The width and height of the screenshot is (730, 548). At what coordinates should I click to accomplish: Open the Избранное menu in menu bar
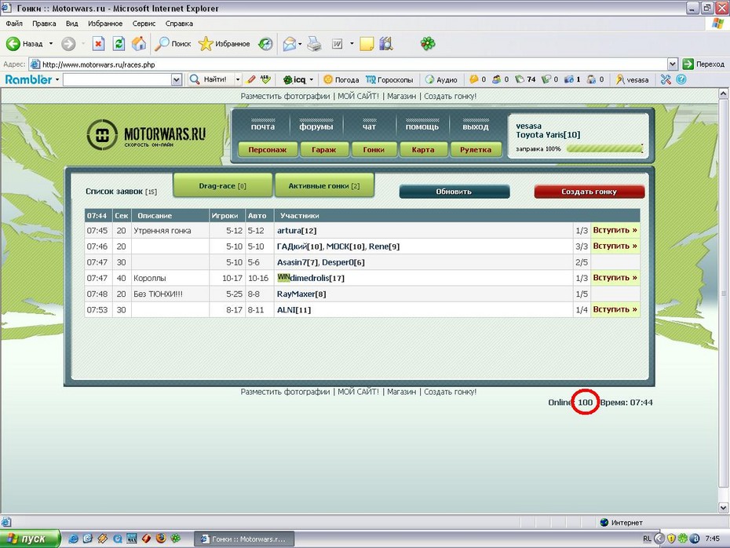click(105, 24)
